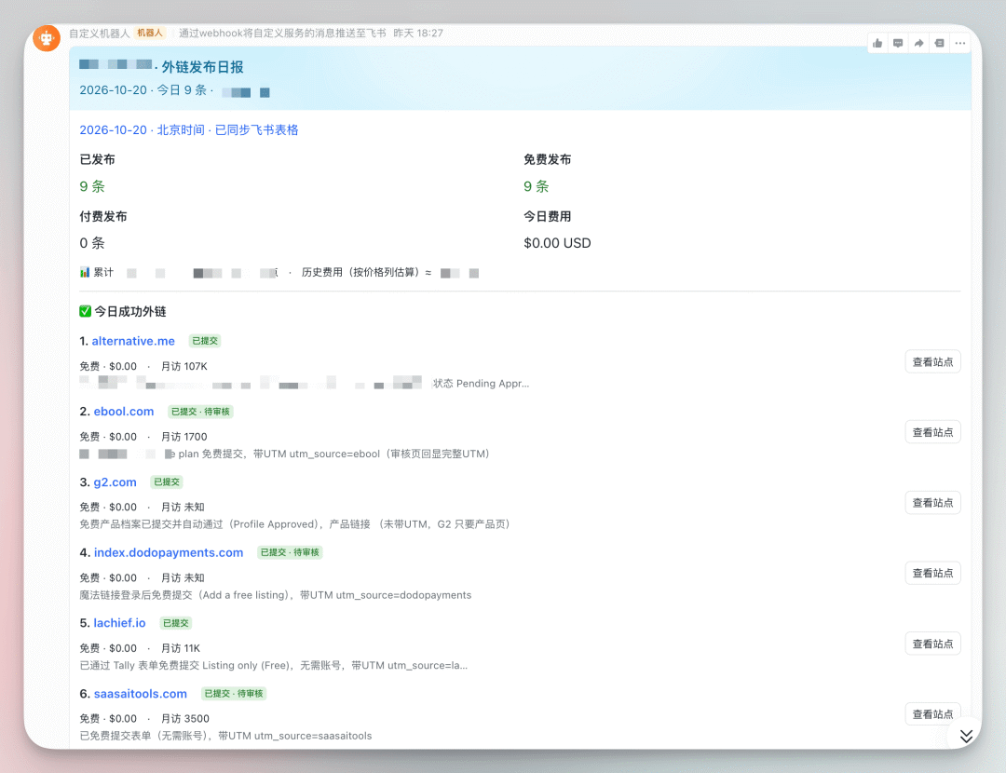Screen dimensions: 1006x773
Task: Click the 已提交 tag beside lachief.io
Action: click(176, 623)
